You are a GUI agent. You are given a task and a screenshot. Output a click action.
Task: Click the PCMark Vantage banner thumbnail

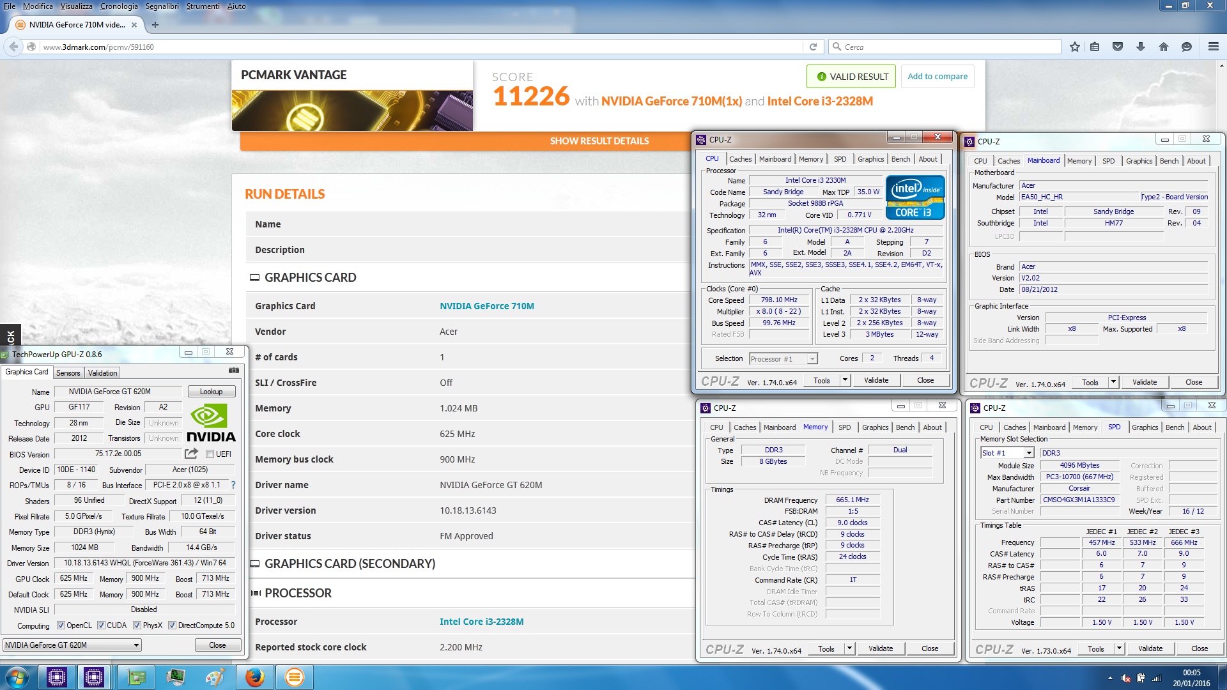coord(352,111)
